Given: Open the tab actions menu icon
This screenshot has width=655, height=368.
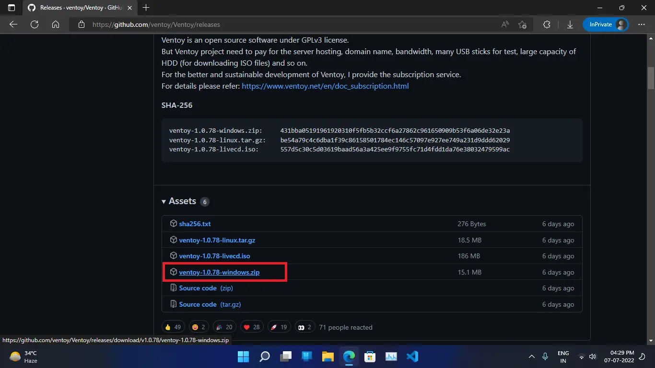Looking at the screenshot, I should [12, 8].
